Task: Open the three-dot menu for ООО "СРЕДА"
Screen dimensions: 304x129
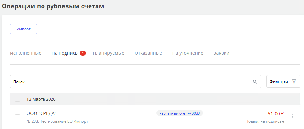Action: click(292, 116)
